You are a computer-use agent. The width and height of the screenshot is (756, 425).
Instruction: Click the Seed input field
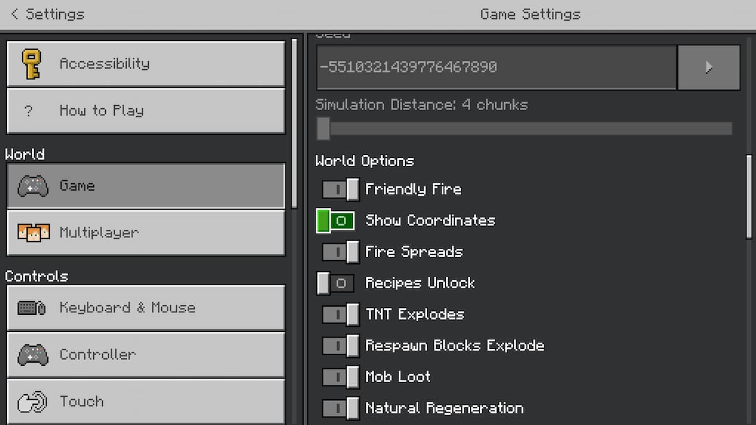tap(495, 67)
